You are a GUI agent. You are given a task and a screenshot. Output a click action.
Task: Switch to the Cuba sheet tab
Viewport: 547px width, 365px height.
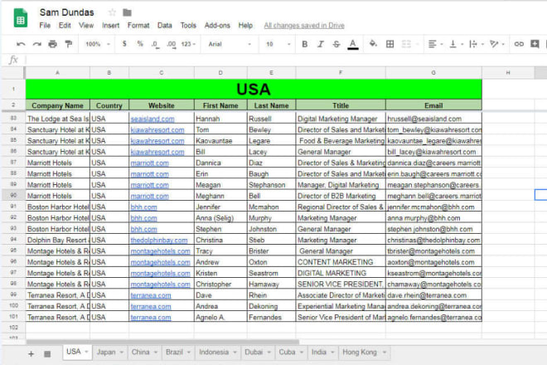point(287,352)
